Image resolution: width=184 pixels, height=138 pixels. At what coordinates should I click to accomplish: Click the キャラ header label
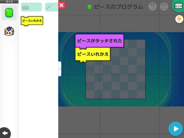pyautogui.click(x=9, y=2)
